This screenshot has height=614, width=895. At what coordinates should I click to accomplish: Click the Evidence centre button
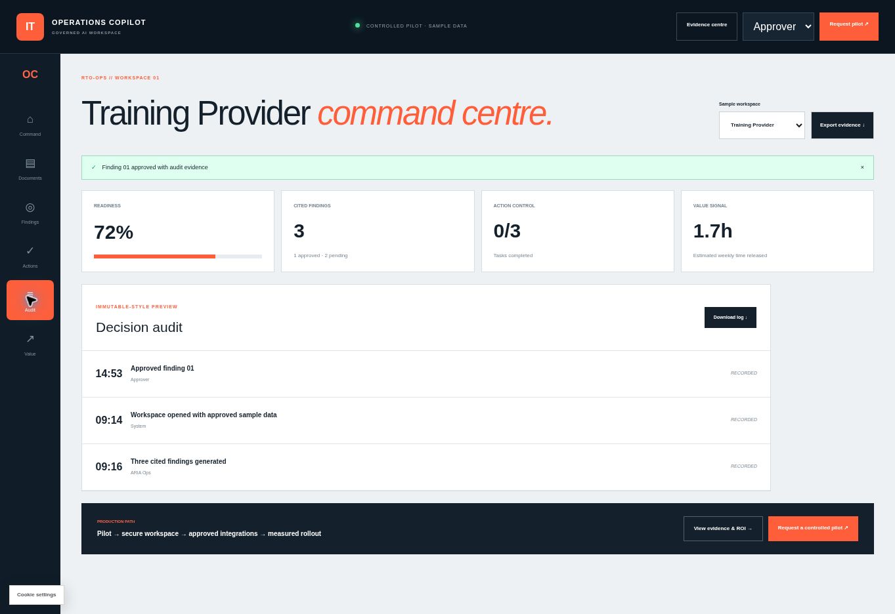[x=707, y=27]
